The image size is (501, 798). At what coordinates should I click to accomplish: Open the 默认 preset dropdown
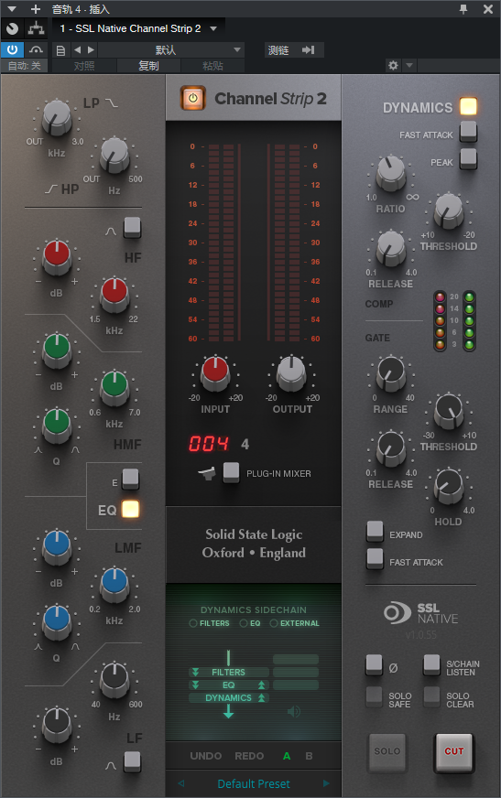(170, 49)
